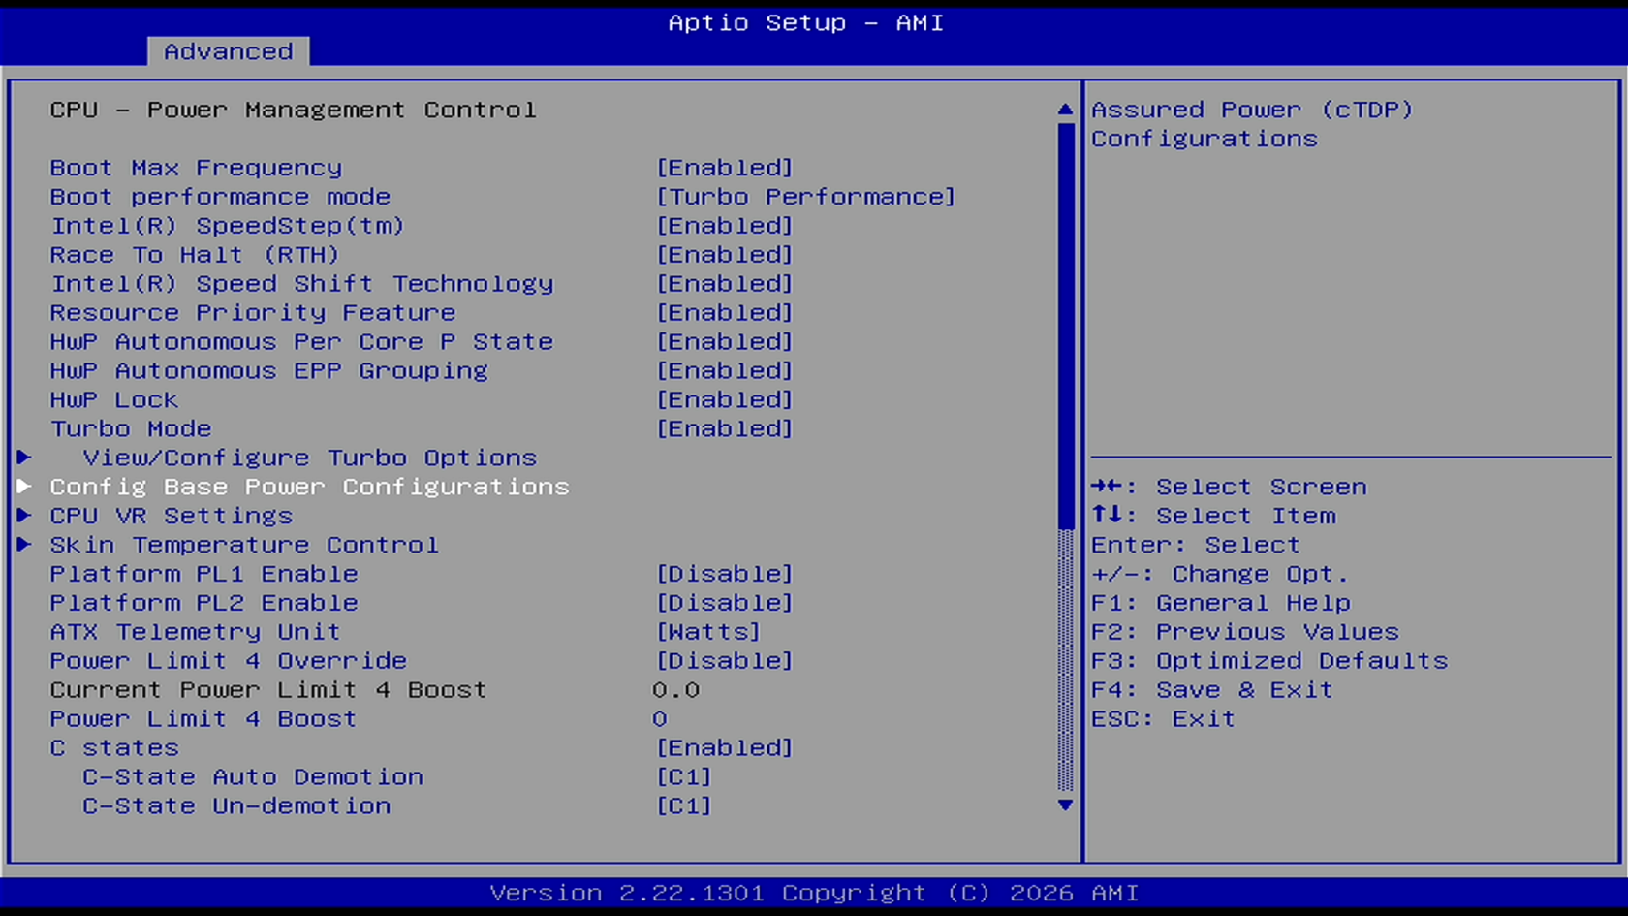Open the Advanced tab

228,51
